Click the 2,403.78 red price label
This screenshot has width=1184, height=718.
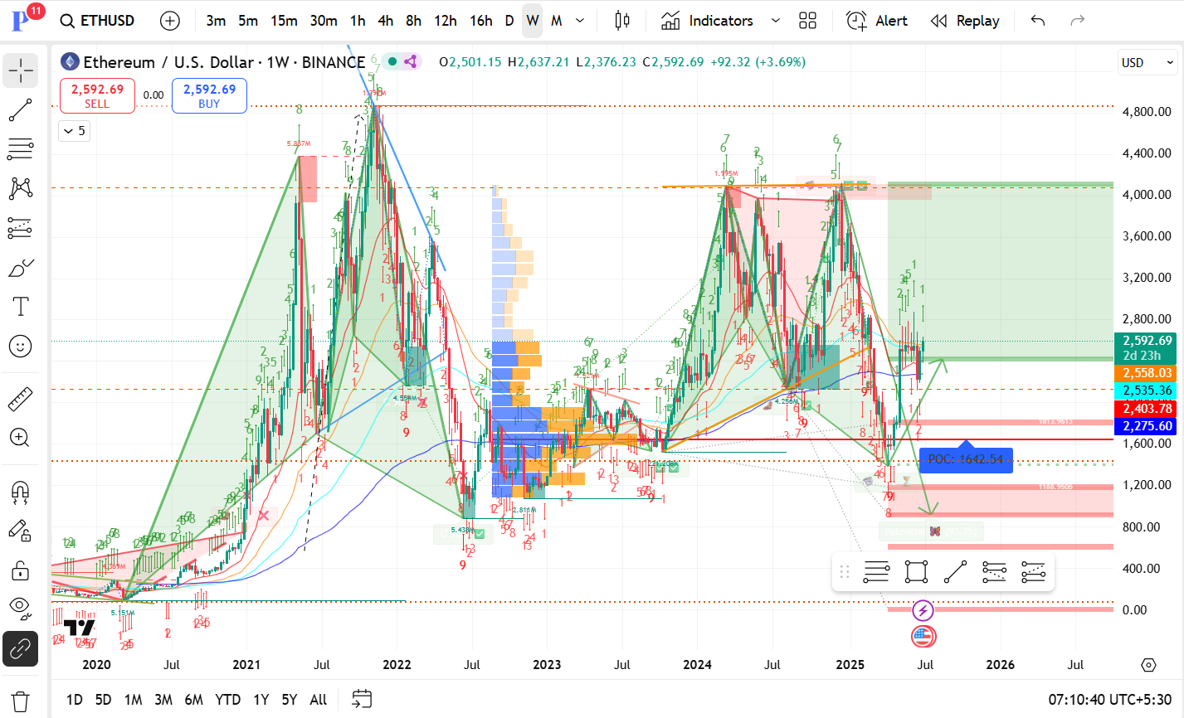coord(1147,409)
